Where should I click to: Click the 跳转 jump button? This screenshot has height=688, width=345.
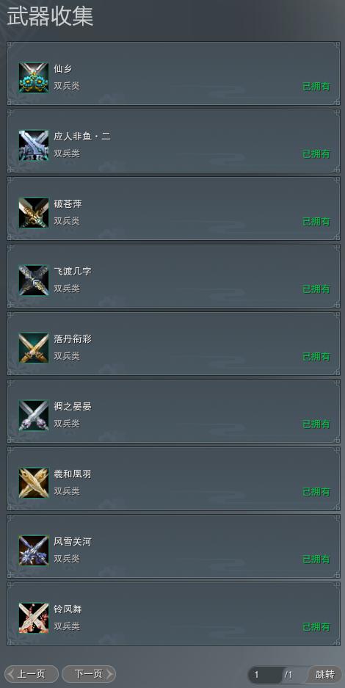pyautogui.click(x=325, y=674)
